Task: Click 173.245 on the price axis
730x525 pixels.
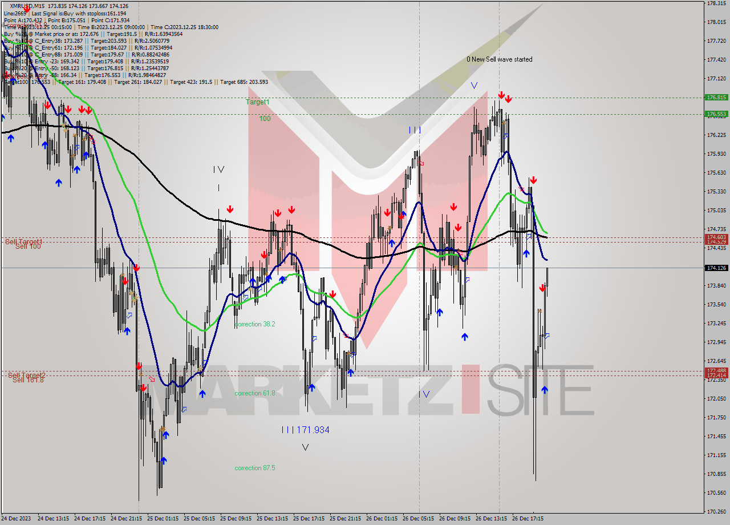Action: click(x=716, y=324)
